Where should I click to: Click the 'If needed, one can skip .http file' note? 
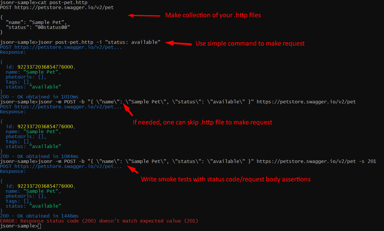(x=203, y=122)
